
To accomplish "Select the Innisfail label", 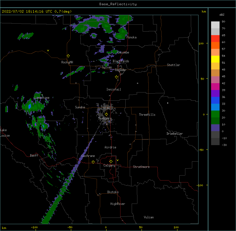I will pyautogui.click(x=114, y=89).
